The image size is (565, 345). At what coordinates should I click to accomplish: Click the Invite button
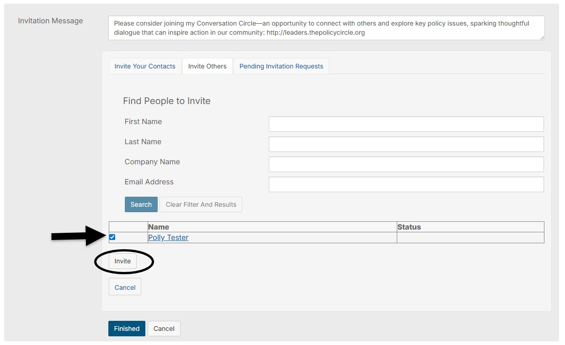[123, 261]
